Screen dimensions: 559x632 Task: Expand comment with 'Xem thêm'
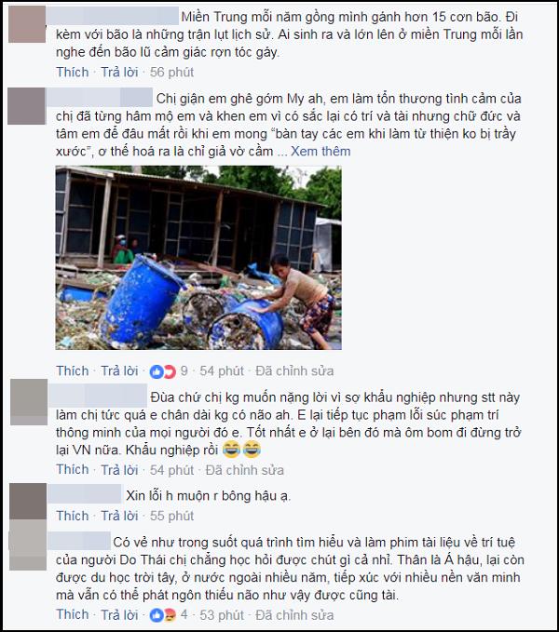320,151
